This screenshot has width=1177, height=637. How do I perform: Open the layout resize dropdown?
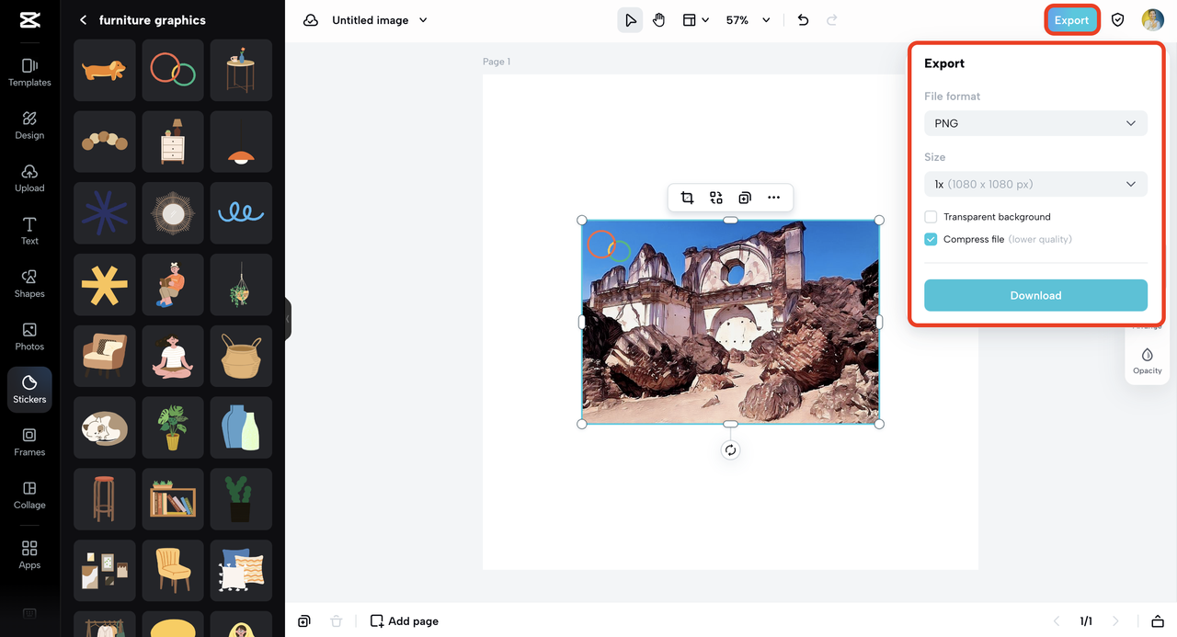(x=695, y=20)
